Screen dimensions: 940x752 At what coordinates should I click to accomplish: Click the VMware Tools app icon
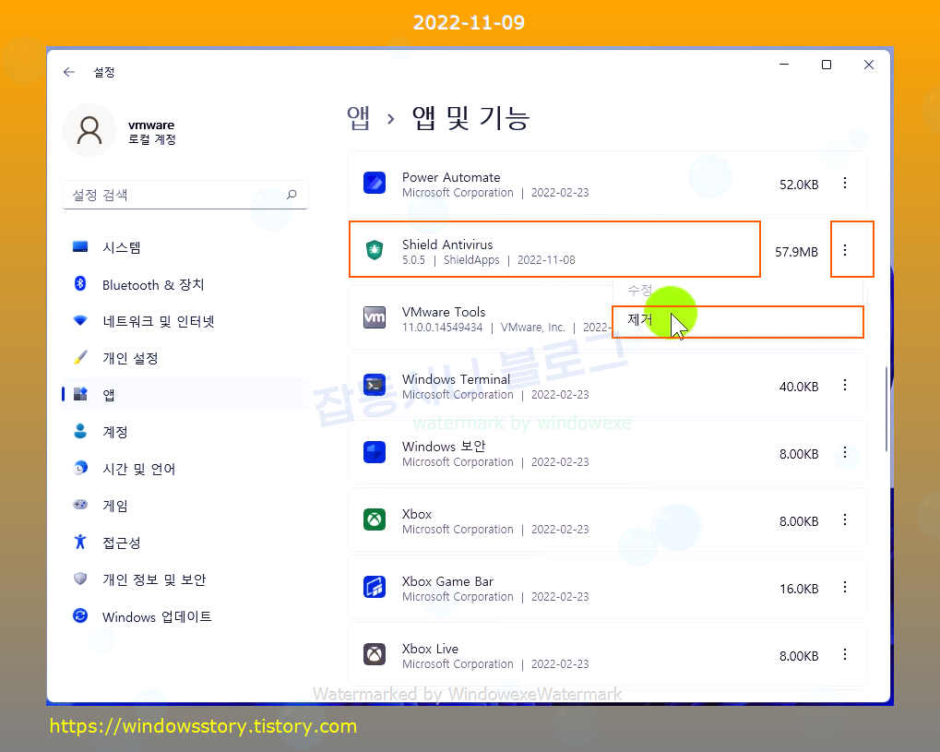click(x=375, y=317)
